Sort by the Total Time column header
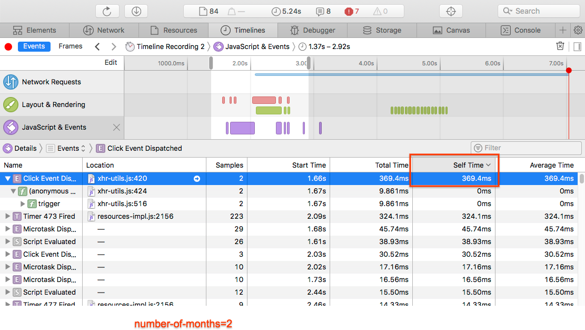585x330 pixels. pyautogui.click(x=371, y=165)
